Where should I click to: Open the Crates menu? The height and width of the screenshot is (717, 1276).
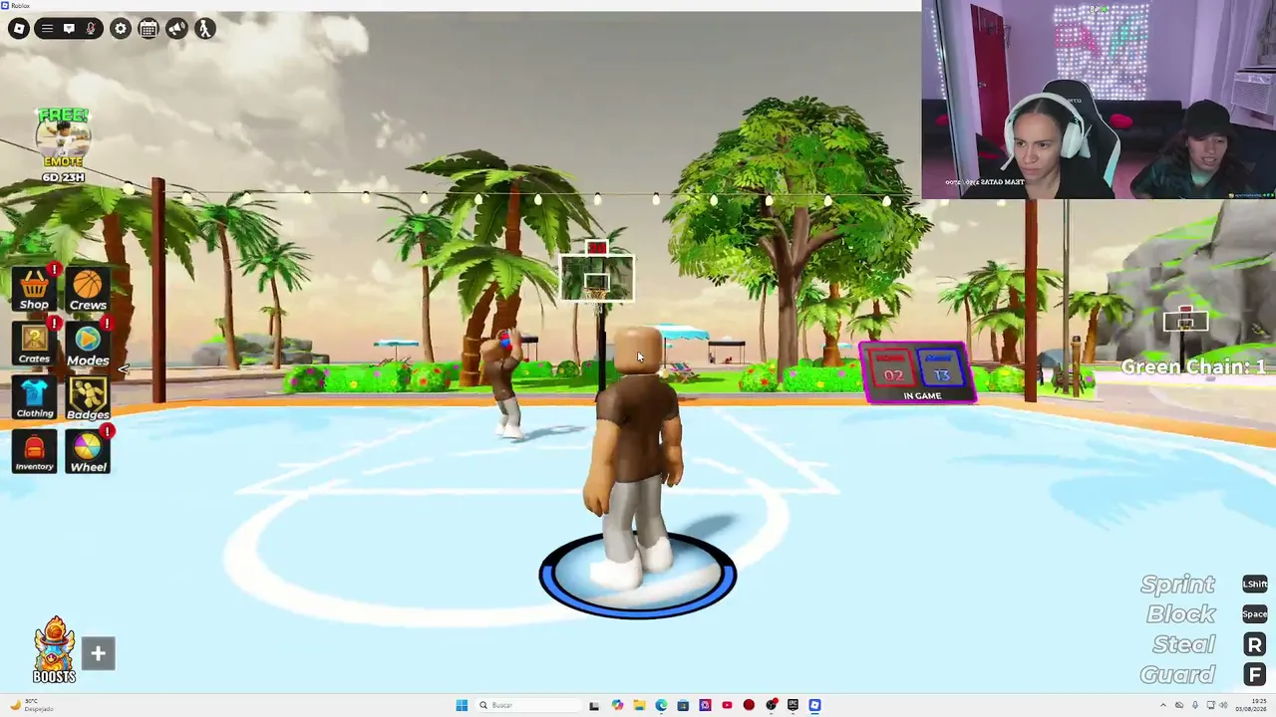click(34, 344)
